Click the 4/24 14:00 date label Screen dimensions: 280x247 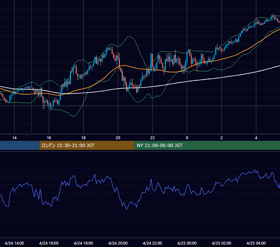[14, 243]
